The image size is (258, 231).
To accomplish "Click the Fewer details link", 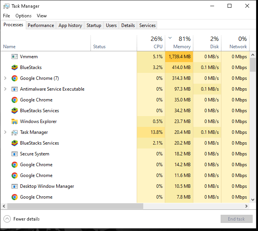I will click(x=27, y=219).
